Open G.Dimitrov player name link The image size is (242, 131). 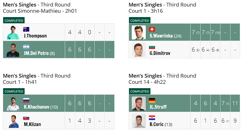[x=160, y=53]
